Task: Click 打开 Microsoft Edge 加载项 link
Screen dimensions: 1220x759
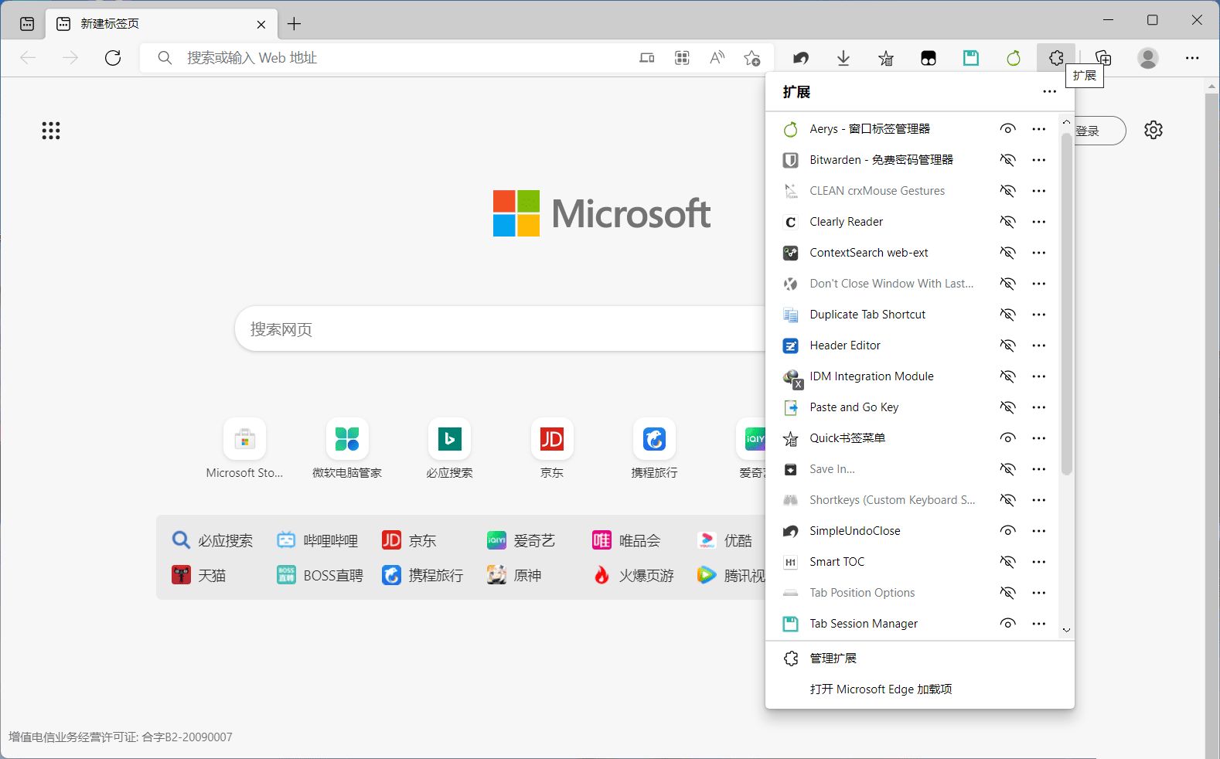Action: (881, 689)
